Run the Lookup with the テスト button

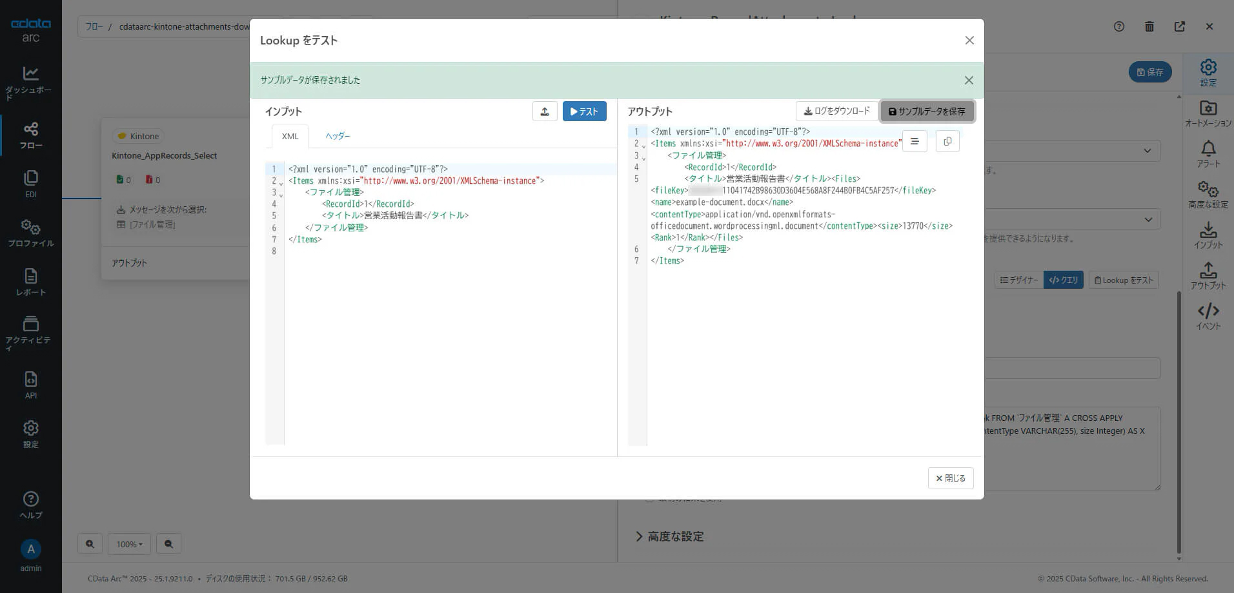(584, 112)
